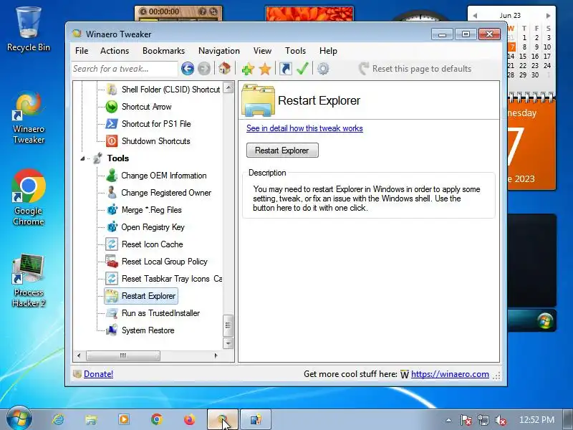This screenshot has height=430, width=573.
Task: Select Change Registered Owner entry
Action: click(166, 193)
